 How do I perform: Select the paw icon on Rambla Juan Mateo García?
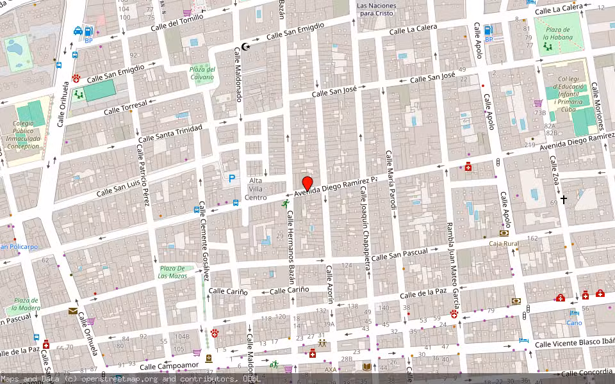click(454, 314)
